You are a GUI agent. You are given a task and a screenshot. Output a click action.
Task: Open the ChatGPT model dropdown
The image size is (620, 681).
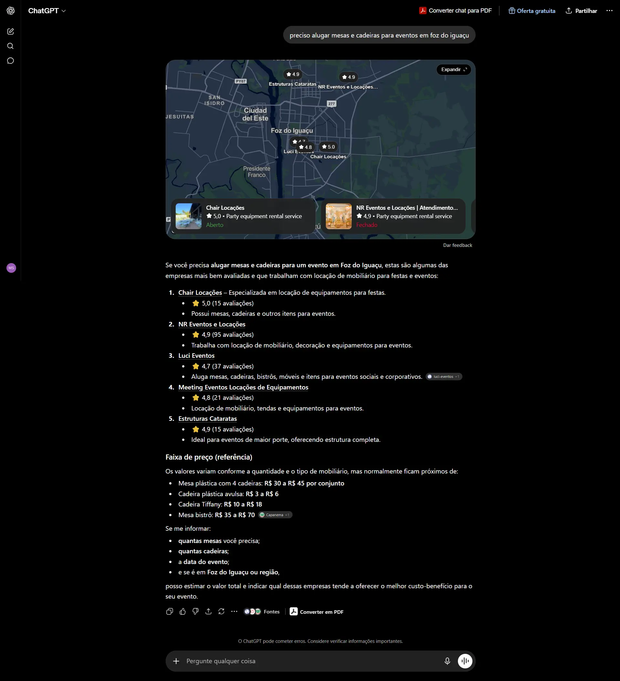click(47, 11)
